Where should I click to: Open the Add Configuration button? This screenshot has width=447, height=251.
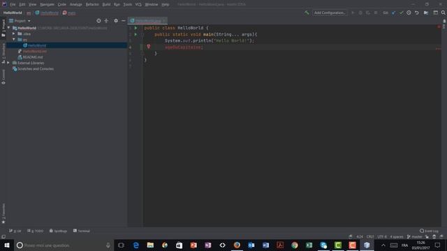[x=330, y=13]
